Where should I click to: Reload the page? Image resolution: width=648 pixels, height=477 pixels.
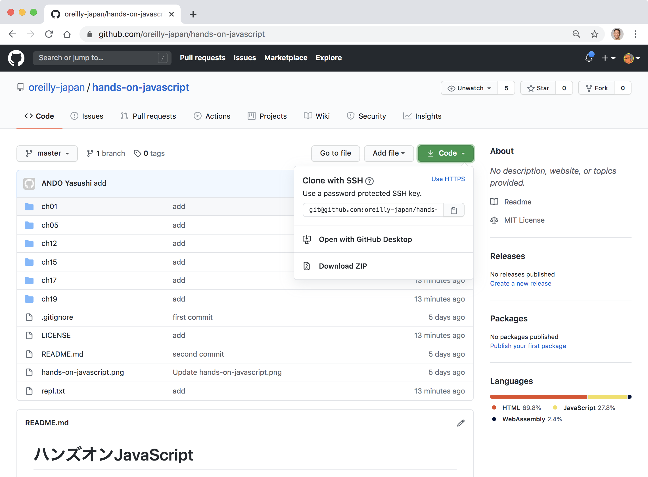pos(49,34)
